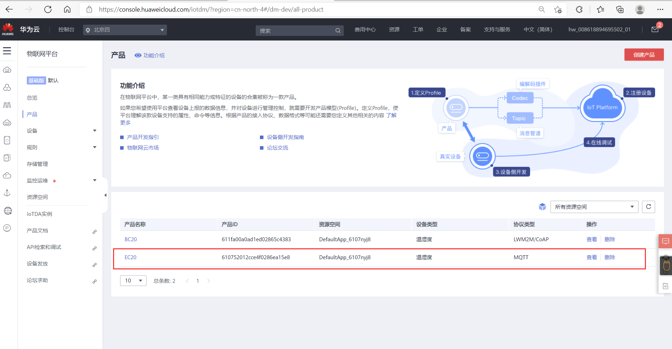Image resolution: width=672 pixels, height=349 pixels.
Task: Open mail notifications envelope icon
Action: pyautogui.click(x=655, y=30)
